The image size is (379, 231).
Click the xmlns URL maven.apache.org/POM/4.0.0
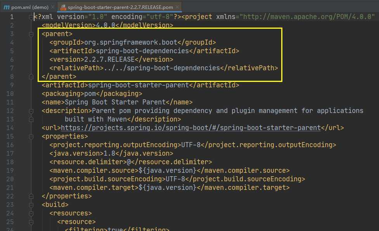pos(309,17)
